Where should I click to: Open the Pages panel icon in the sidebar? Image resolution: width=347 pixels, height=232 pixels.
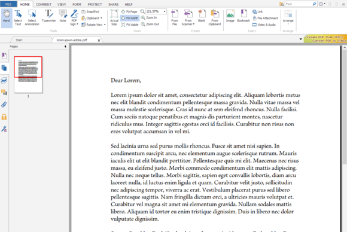[x=4, y=68]
